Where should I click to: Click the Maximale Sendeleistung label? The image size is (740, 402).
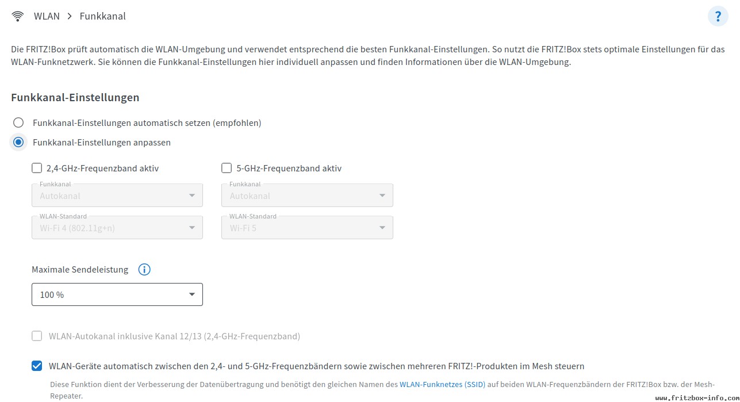(80, 269)
